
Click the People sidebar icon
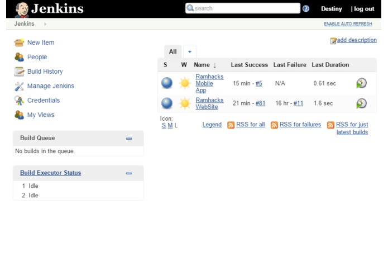(x=19, y=57)
